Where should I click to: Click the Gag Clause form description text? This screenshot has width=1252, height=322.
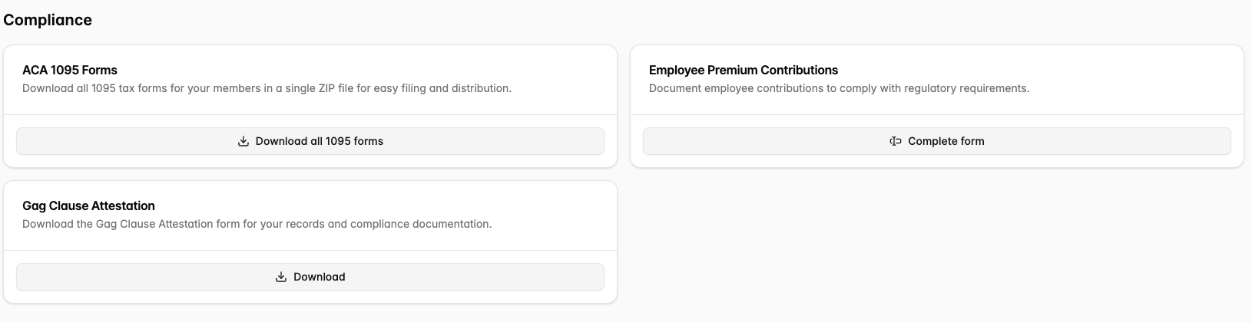(x=257, y=224)
